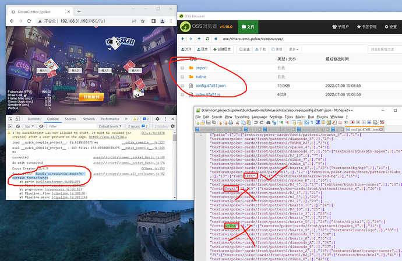The width and height of the screenshot is (402, 261).
Task: Open a new Chrome tab
Action: (79, 12)
